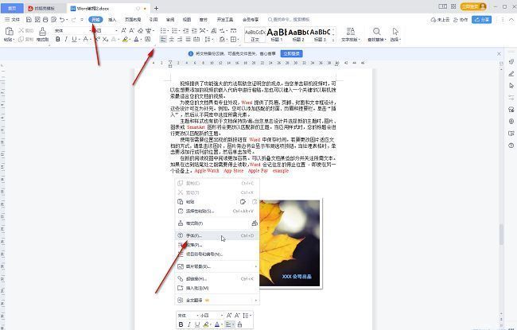Toggle Italic formatting in ribbon
The width and height of the screenshot is (517, 330).
pos(66,39)
